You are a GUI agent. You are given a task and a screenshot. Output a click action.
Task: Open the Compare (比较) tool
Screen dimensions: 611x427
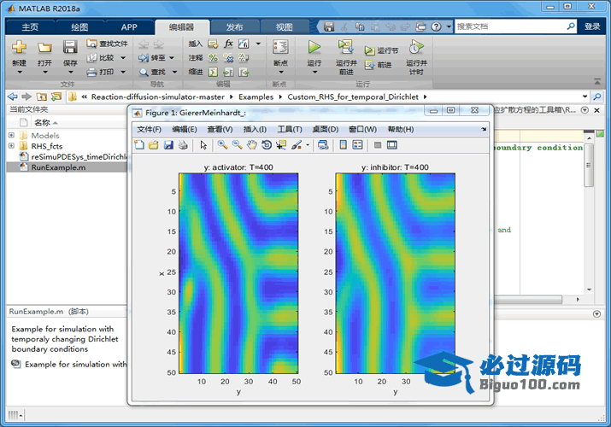[x=101, y=57]
